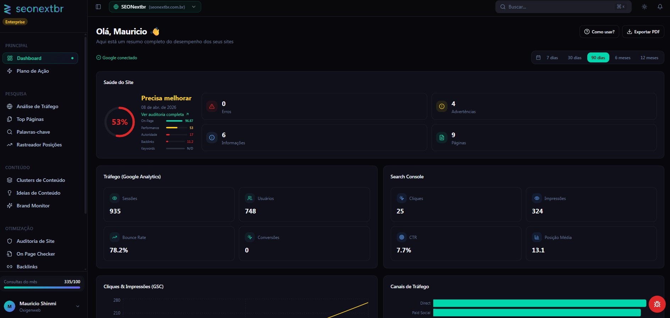Select the 7 dias period
This screenshot has height=318, width=670.
click(552, 58)
